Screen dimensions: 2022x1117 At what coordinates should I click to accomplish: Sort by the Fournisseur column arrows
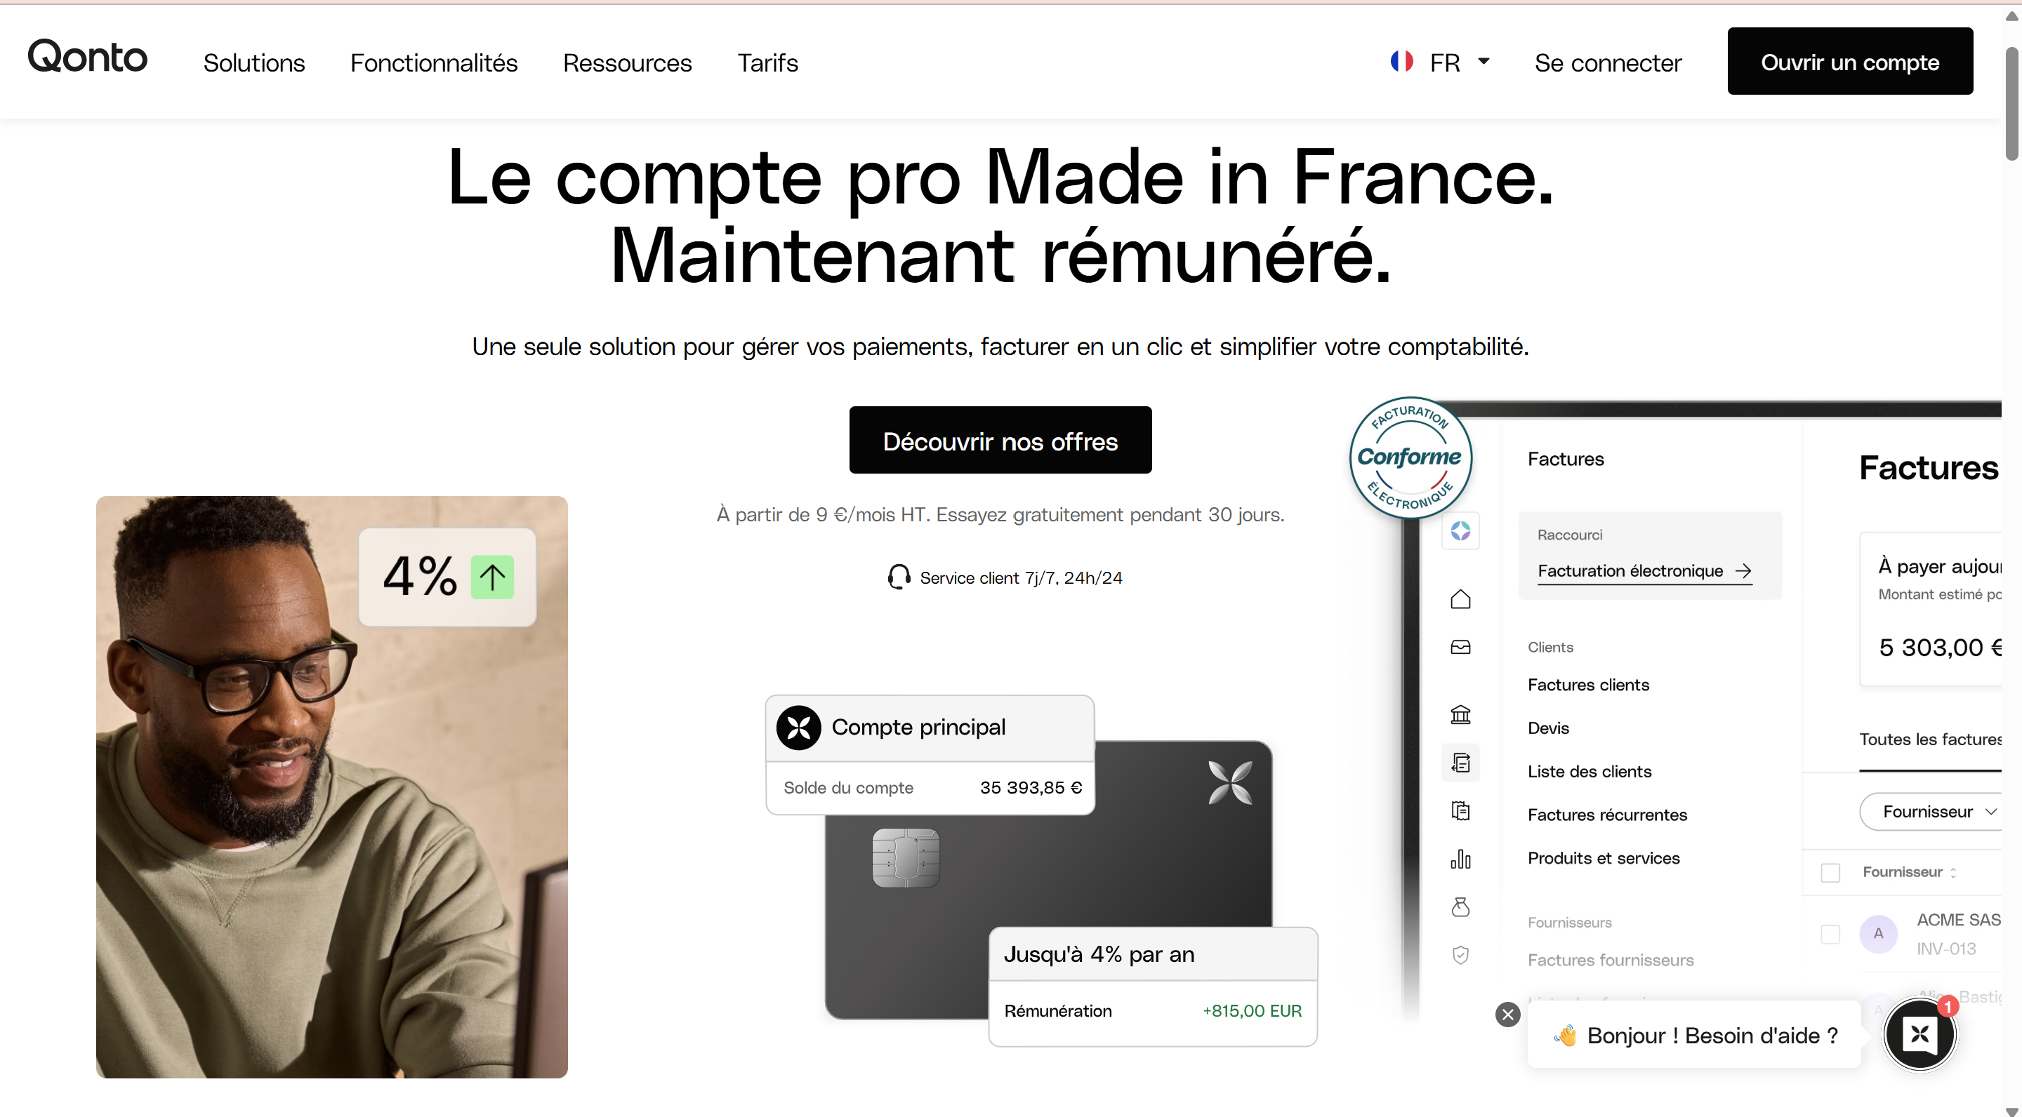tap(1953, 872)
